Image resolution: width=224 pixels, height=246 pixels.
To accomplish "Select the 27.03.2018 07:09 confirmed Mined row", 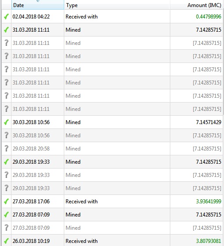I will 112,214.
